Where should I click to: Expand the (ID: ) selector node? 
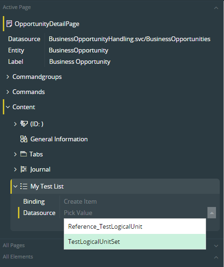coord(15,124)
